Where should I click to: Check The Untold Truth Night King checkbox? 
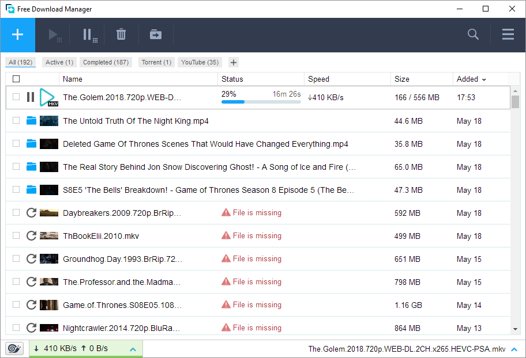16,120
